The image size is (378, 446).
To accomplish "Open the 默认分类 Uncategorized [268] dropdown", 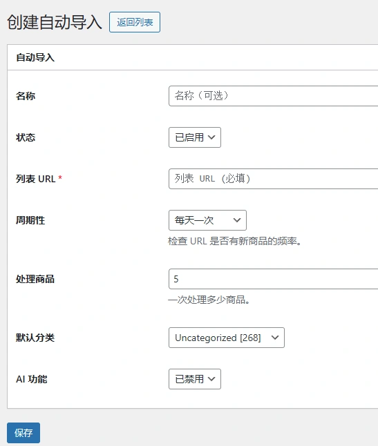I will [227, 338].
